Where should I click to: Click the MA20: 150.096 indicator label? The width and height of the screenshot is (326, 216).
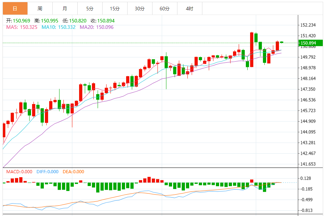tap(97, 27)
